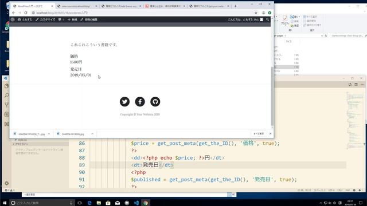Click site name ともすた in admin bar
Screen dimensions: 367x206
coord(25,19)
